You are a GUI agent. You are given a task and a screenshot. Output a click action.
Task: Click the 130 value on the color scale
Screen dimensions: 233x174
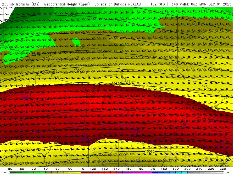point(105,169)
